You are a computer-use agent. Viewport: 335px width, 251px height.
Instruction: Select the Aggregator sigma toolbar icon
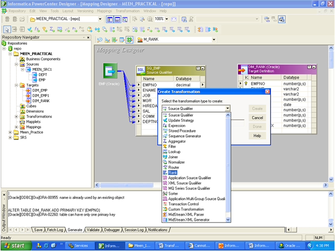tap(52, 29)
